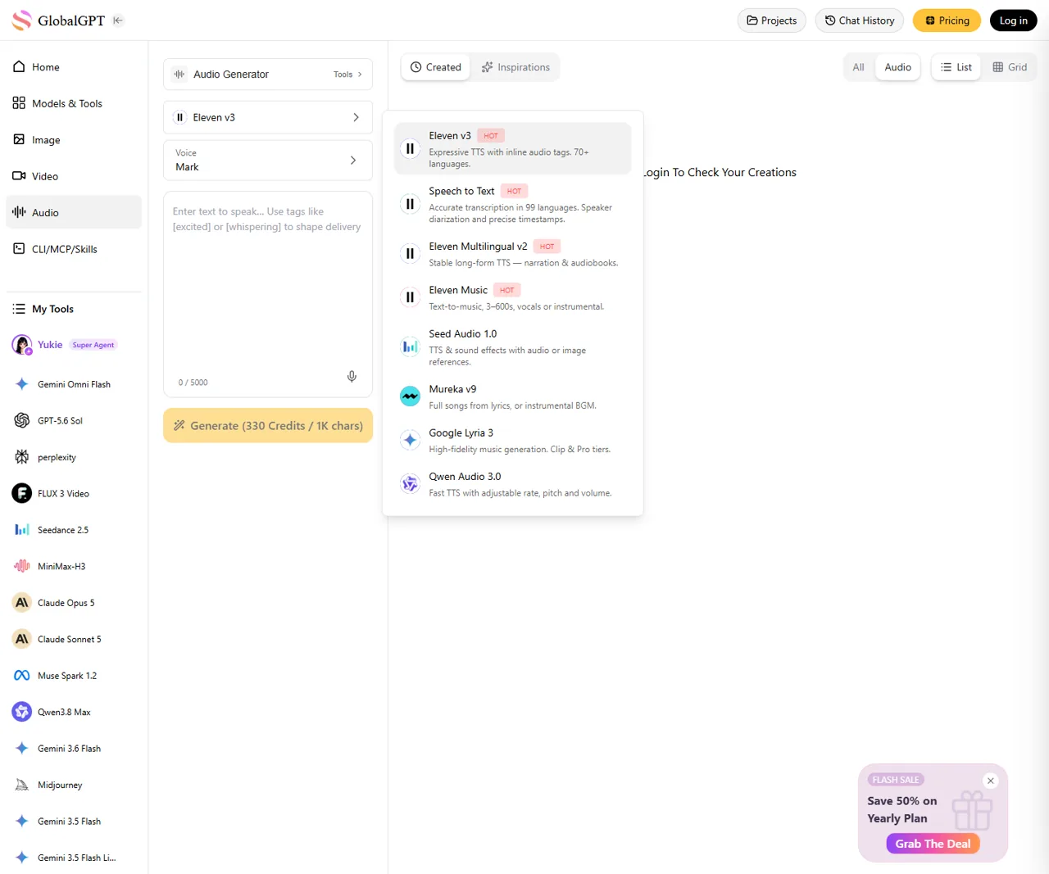Go to Home in the sidebar
Viewport: 1049px width, 874px height.
click(74, 67)
